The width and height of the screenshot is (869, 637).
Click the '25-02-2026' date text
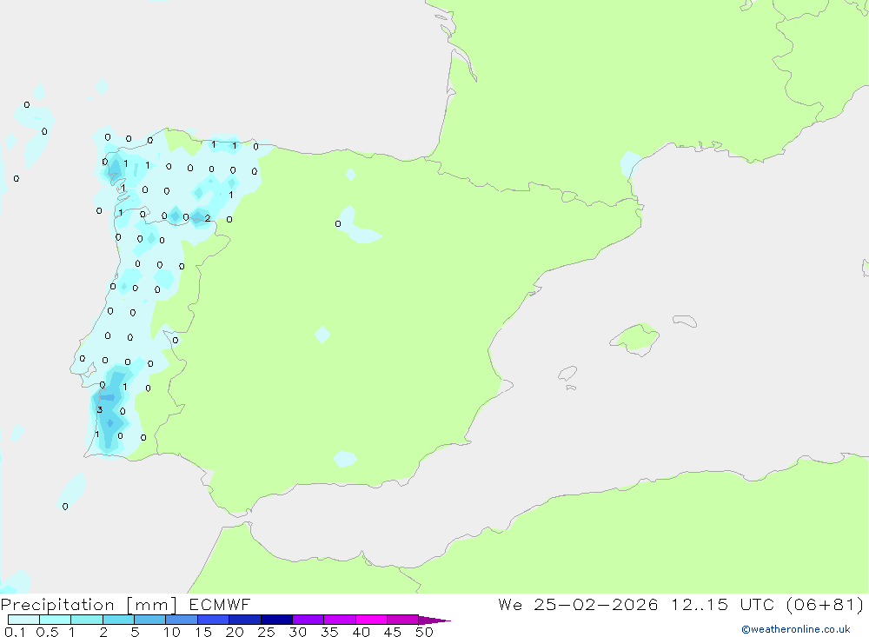(596, 604)
